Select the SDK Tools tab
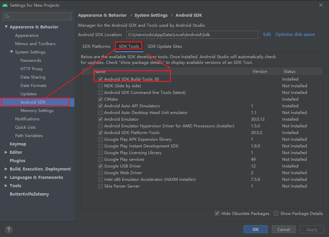Viewport: 329px width, 237px height. 129,46
